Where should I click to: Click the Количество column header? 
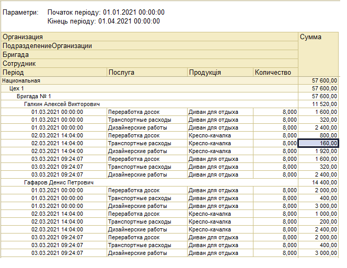click(275, 73)
